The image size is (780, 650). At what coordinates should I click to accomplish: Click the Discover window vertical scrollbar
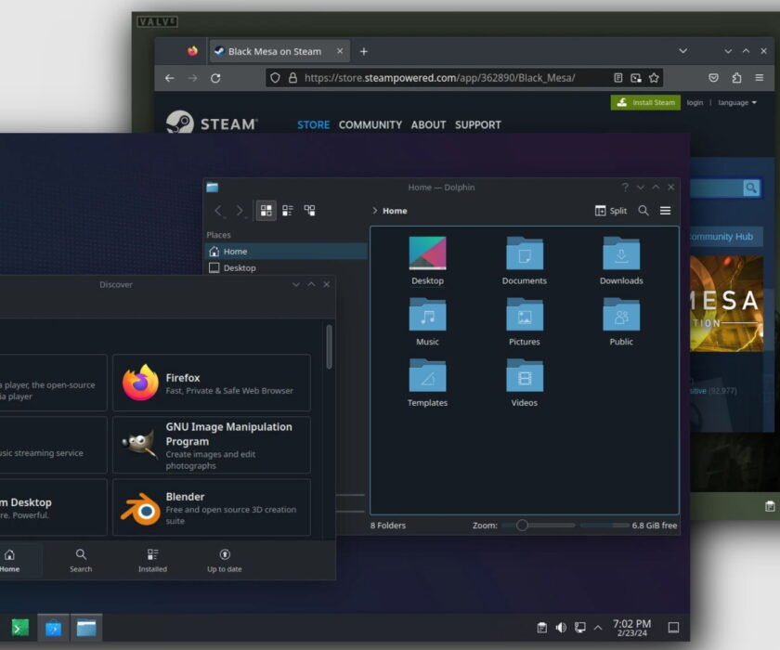click(329, 346)
